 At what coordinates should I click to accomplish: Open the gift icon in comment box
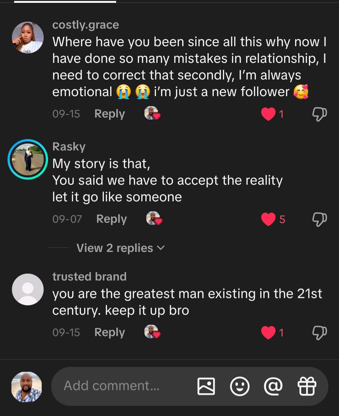click(x=306, y=386)
